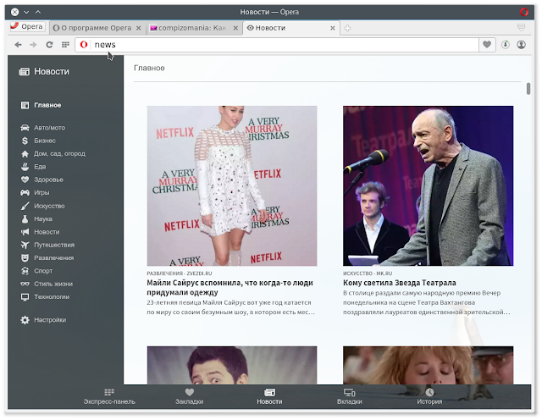Open the 'Развлечения' category
Screen dimensions: 542x420
click(47, 258)
